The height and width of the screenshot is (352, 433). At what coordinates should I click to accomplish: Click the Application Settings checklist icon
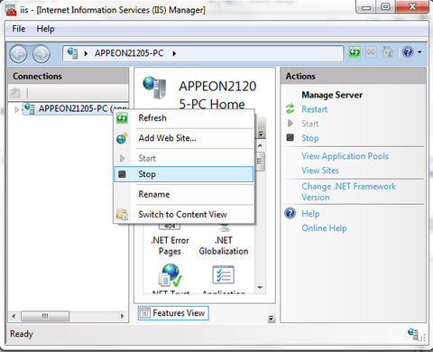tap(223, 274)
